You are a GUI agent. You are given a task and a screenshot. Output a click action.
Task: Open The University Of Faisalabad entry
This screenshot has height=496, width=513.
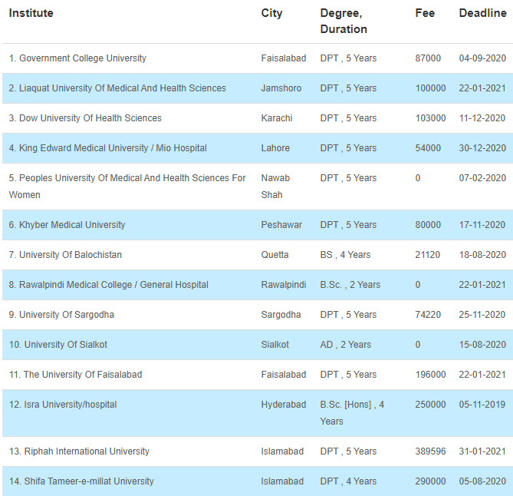pyautogui.click(x=76, y=375)
